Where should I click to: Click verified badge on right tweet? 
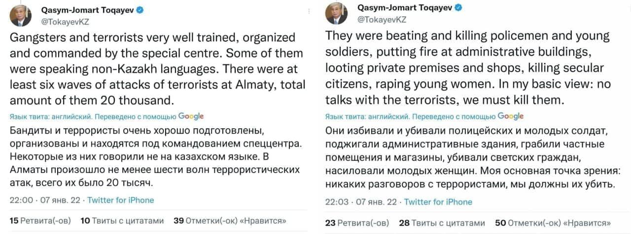point(458,7)
